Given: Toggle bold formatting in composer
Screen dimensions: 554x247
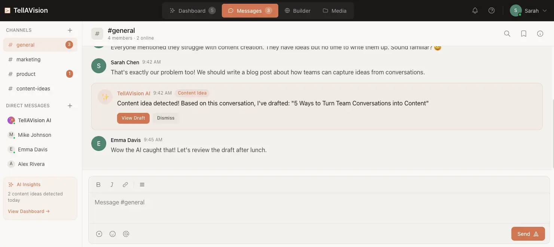Looking at the screenshot, I should coord(98,185).
